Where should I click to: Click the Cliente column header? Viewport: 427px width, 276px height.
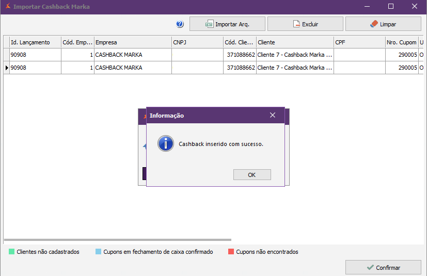[295, 42]
